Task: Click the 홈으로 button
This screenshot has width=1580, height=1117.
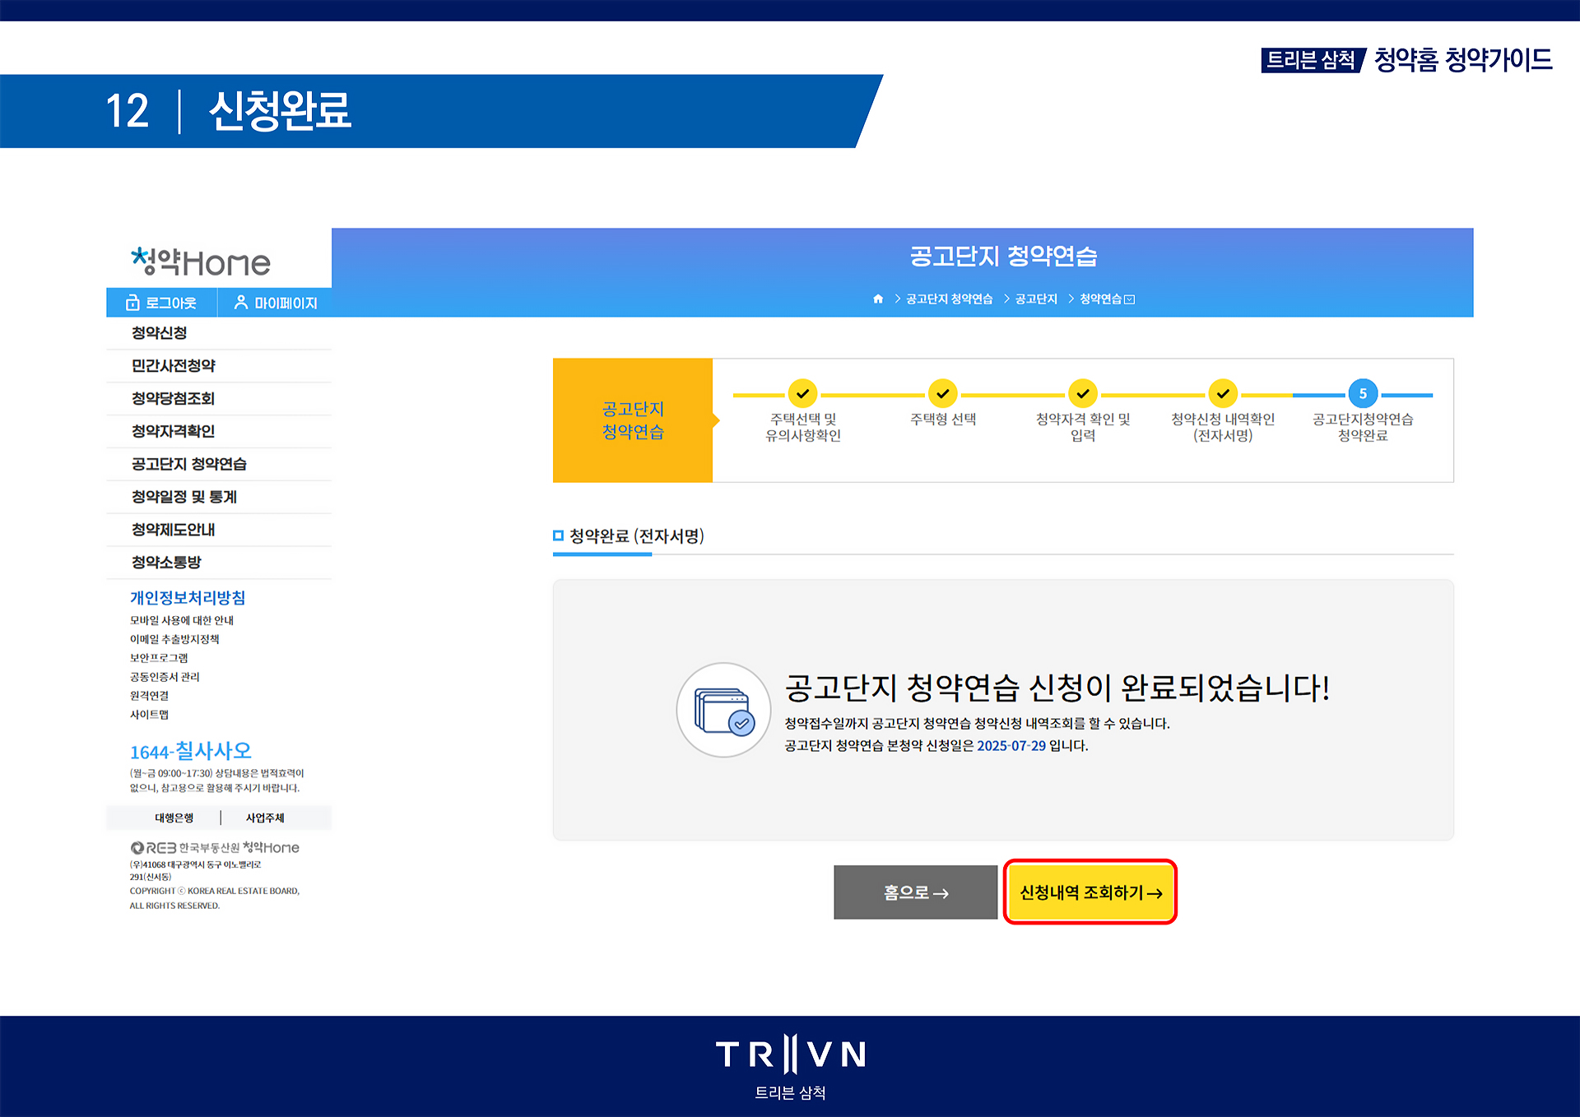Action: 915,892
